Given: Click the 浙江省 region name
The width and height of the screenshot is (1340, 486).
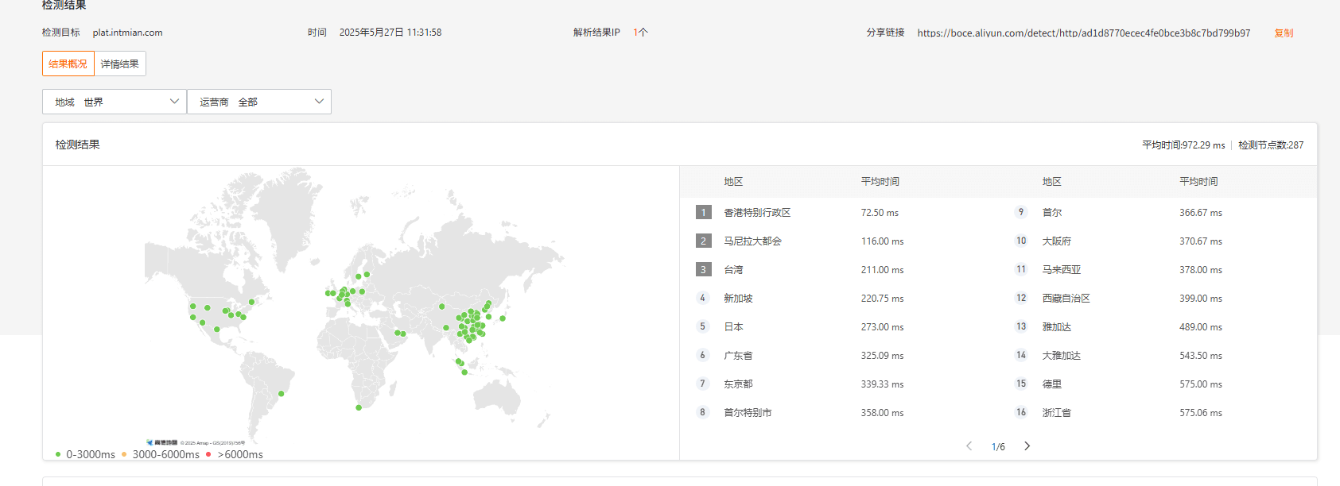Looking at the screenshot, I should tap(1056, 413).
